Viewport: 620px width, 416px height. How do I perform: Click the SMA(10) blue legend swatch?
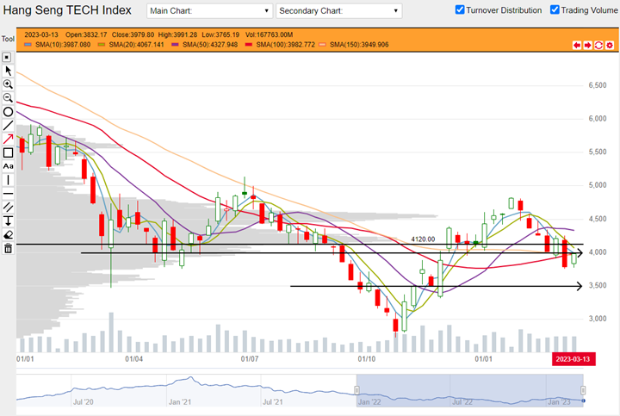point(28,45)
